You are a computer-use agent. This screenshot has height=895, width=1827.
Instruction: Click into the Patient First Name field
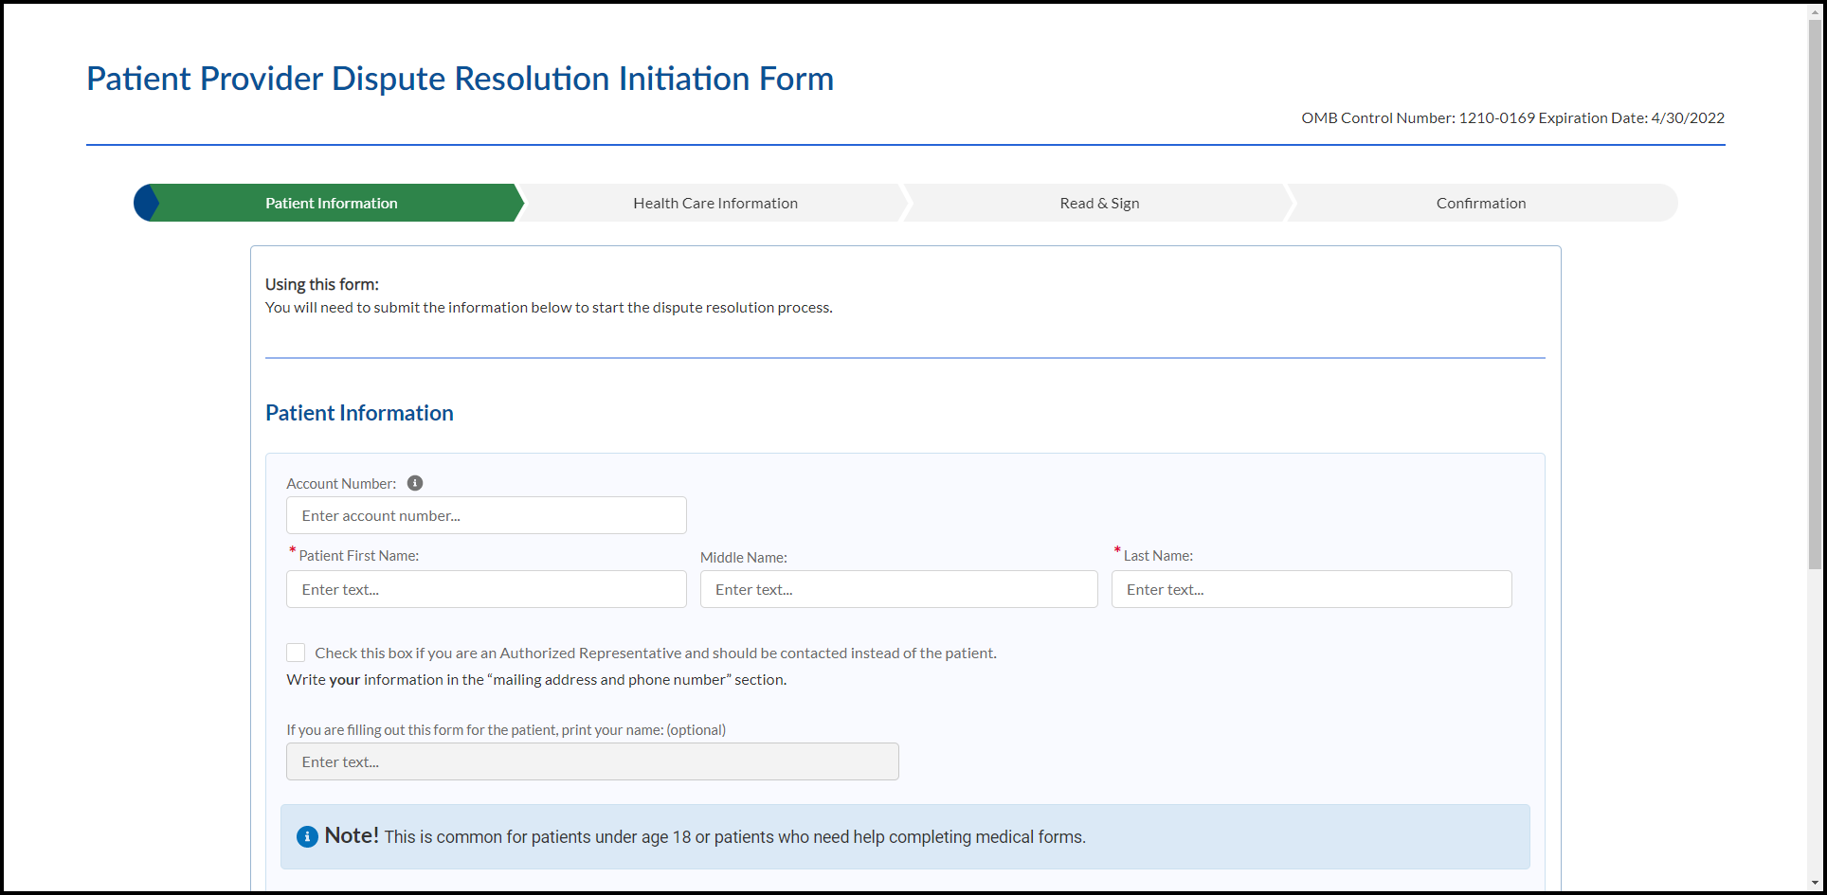point(486,589)
